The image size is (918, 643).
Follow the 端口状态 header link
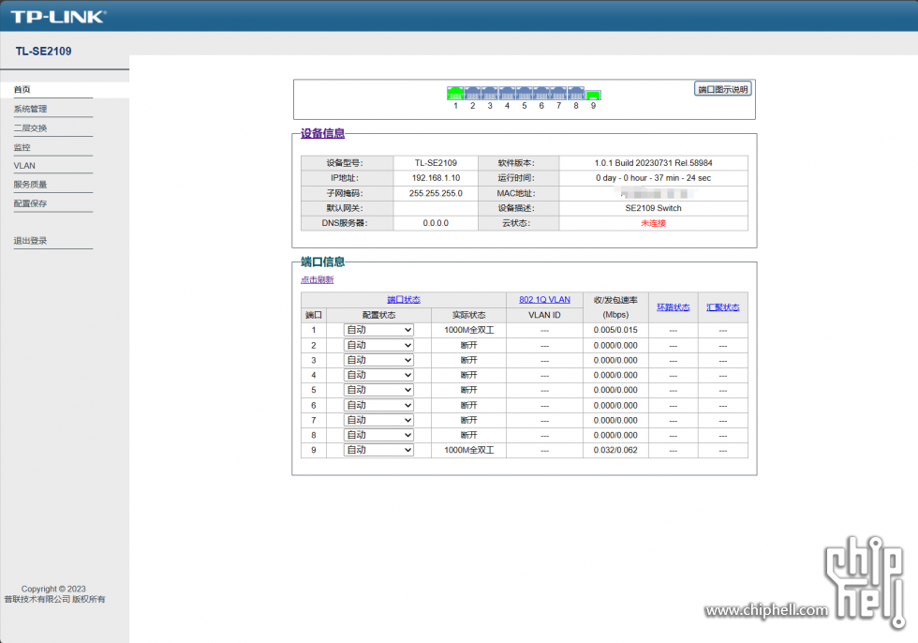[x=404, y=300]
